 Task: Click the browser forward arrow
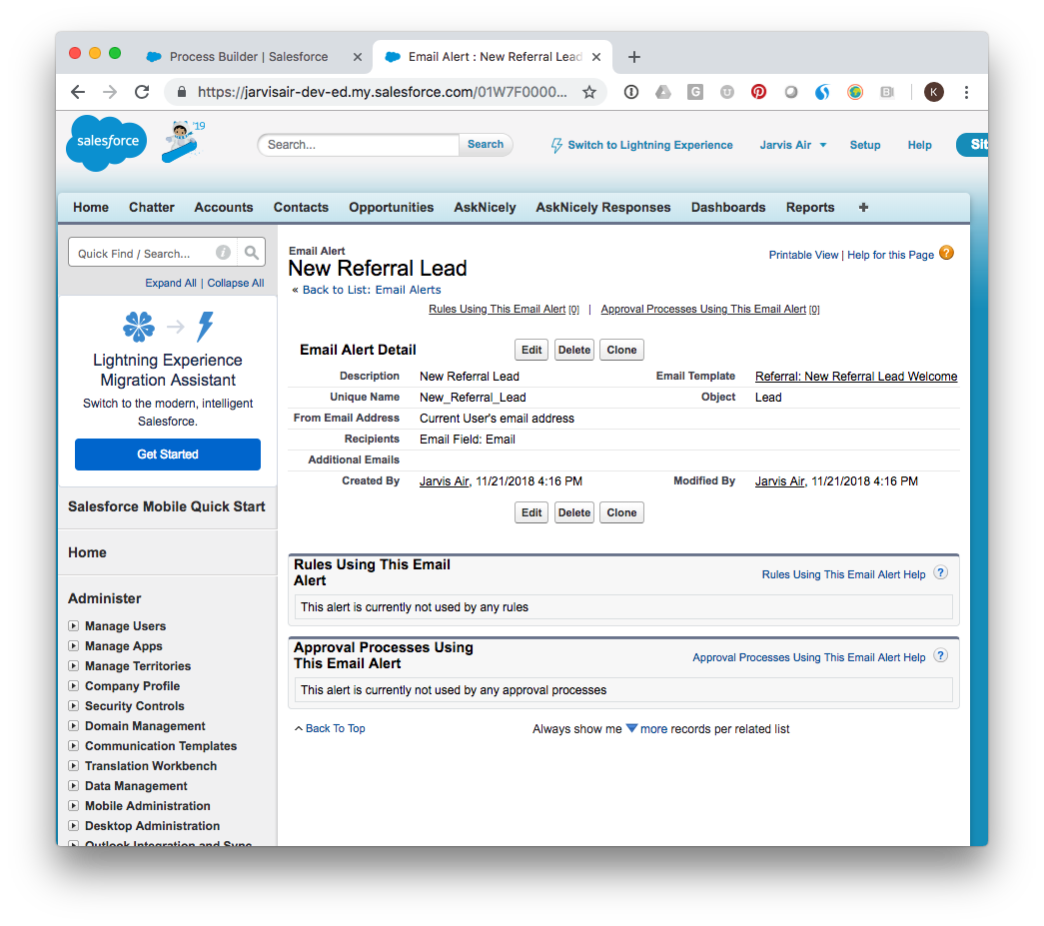coord(110,92)
